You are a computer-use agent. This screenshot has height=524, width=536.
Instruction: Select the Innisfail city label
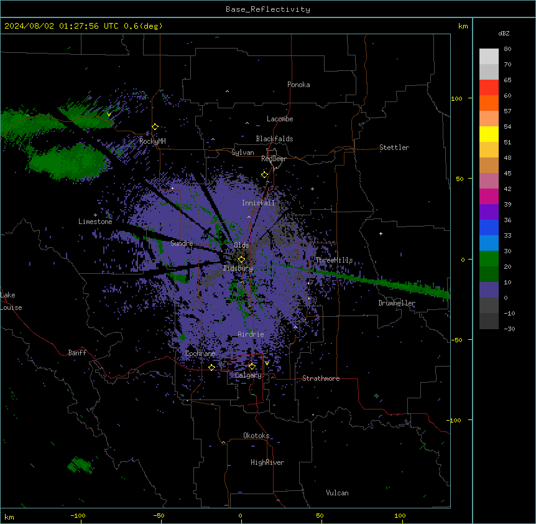coord(258,203)
